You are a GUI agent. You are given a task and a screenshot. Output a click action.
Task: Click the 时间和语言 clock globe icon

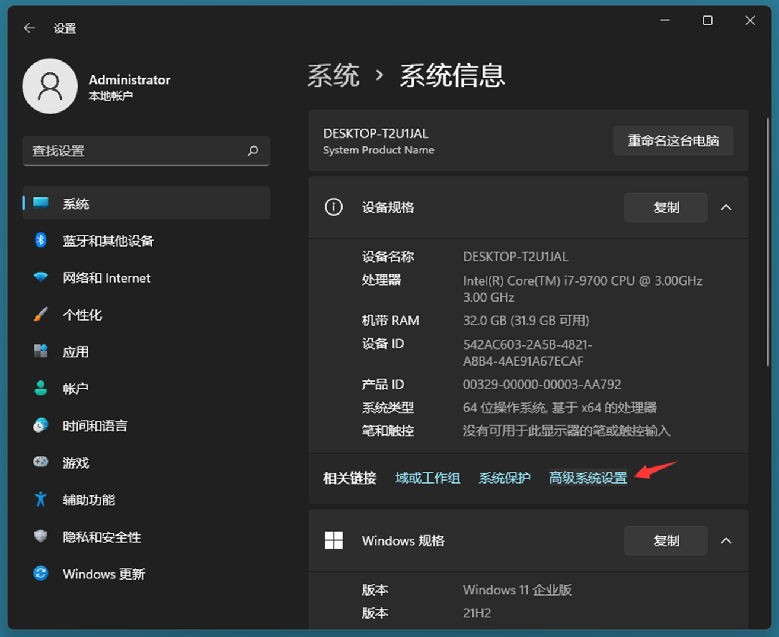[x=41, y=425]
